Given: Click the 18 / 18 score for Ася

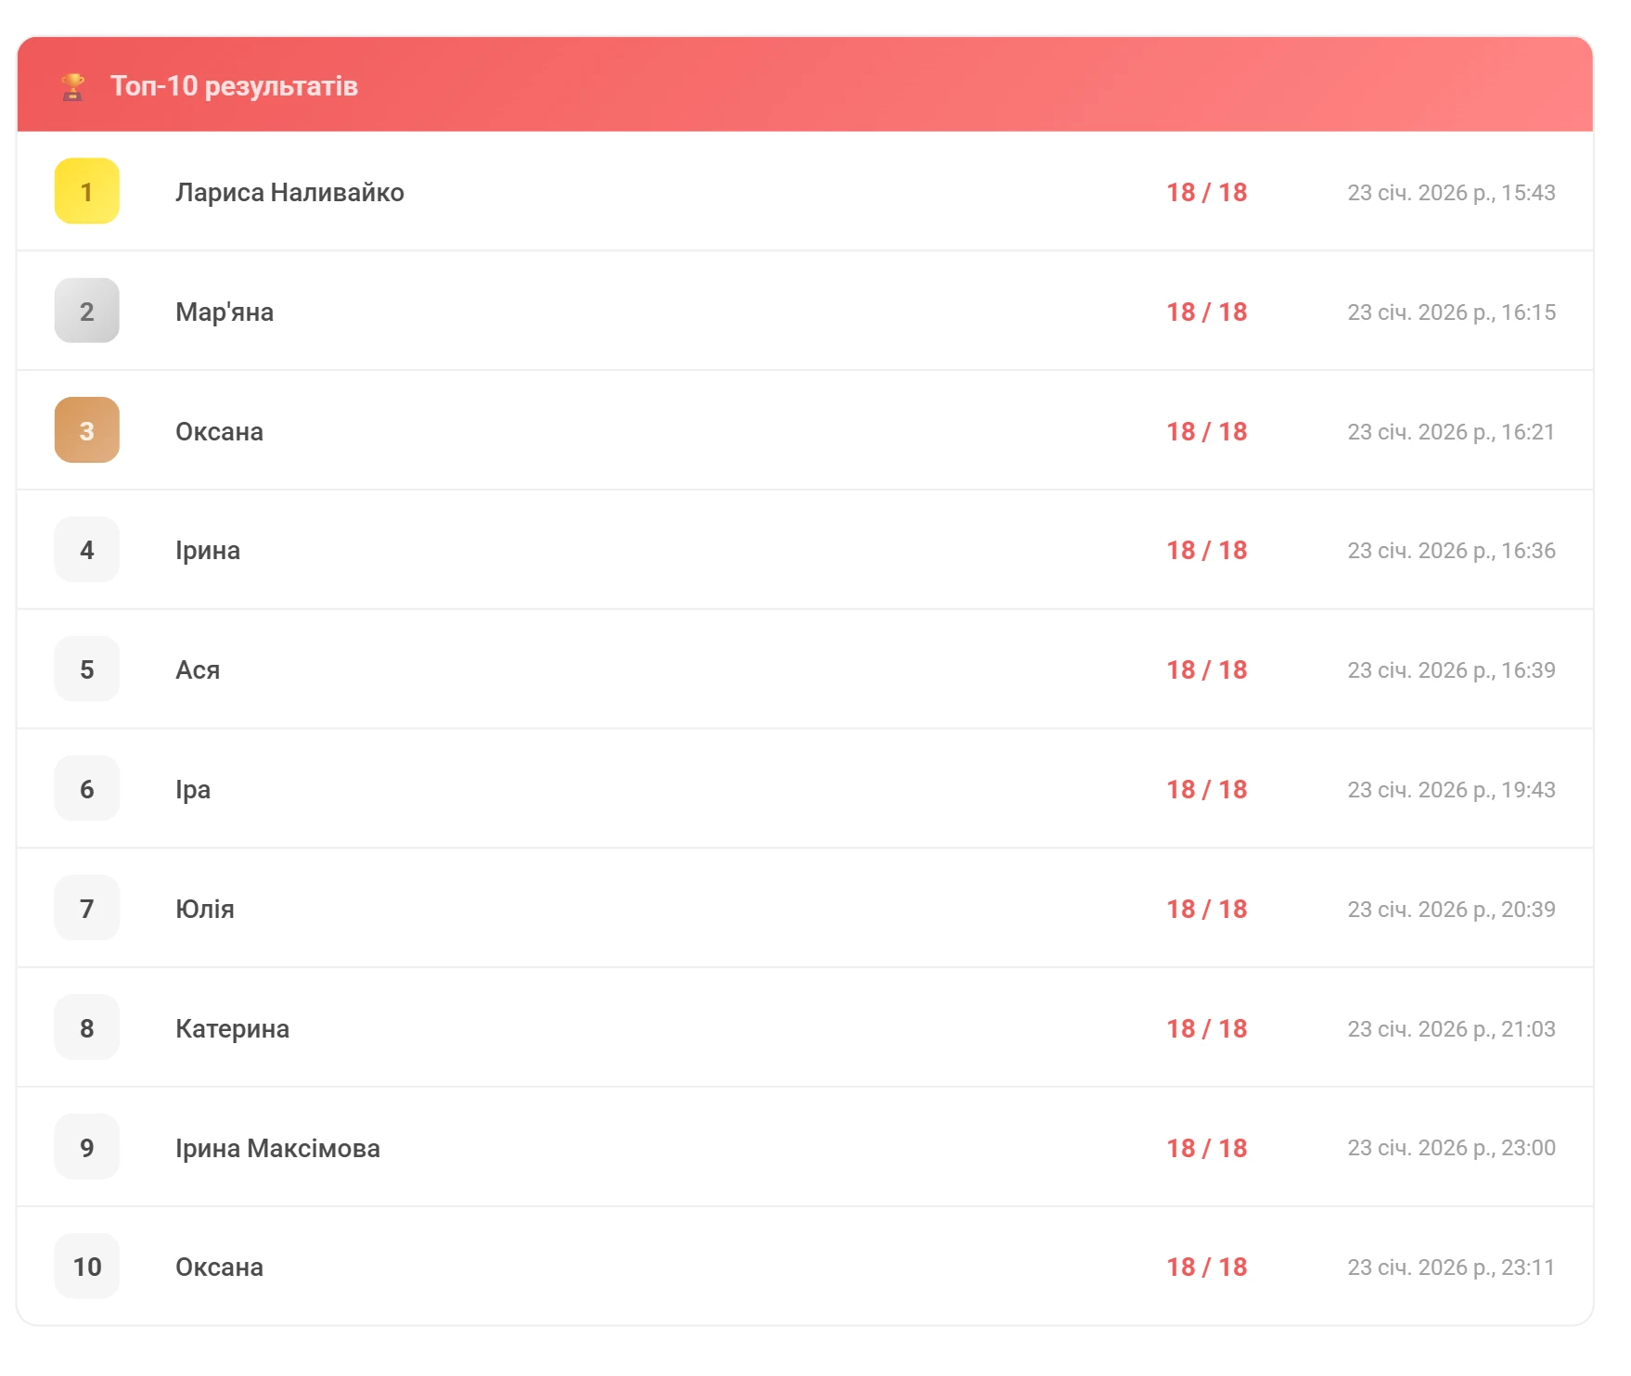Looking at the screenshot, I should tap(1206, 669).
